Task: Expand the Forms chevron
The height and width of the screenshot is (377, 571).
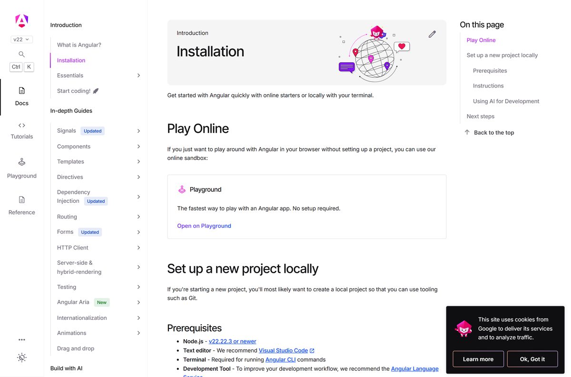Action: point(138,232)
